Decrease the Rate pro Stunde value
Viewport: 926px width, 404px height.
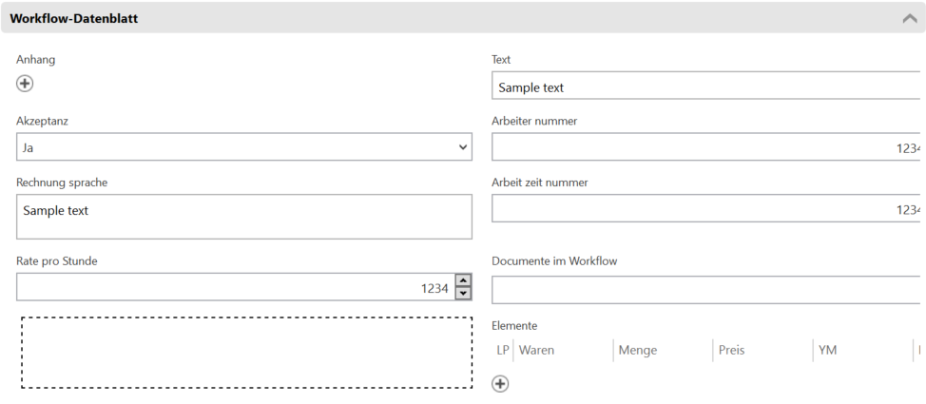[x=463, y=293]
